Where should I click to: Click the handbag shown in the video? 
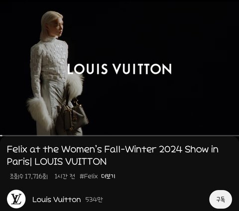tap(73, 115)
